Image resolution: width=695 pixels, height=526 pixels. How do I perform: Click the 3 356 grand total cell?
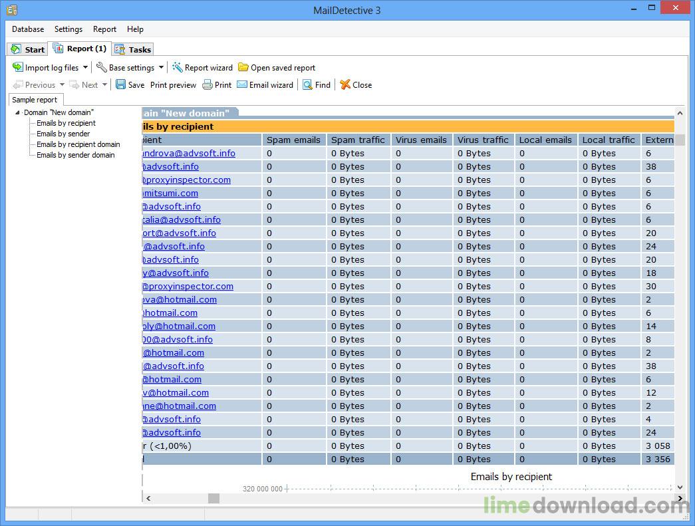[658, 459]
